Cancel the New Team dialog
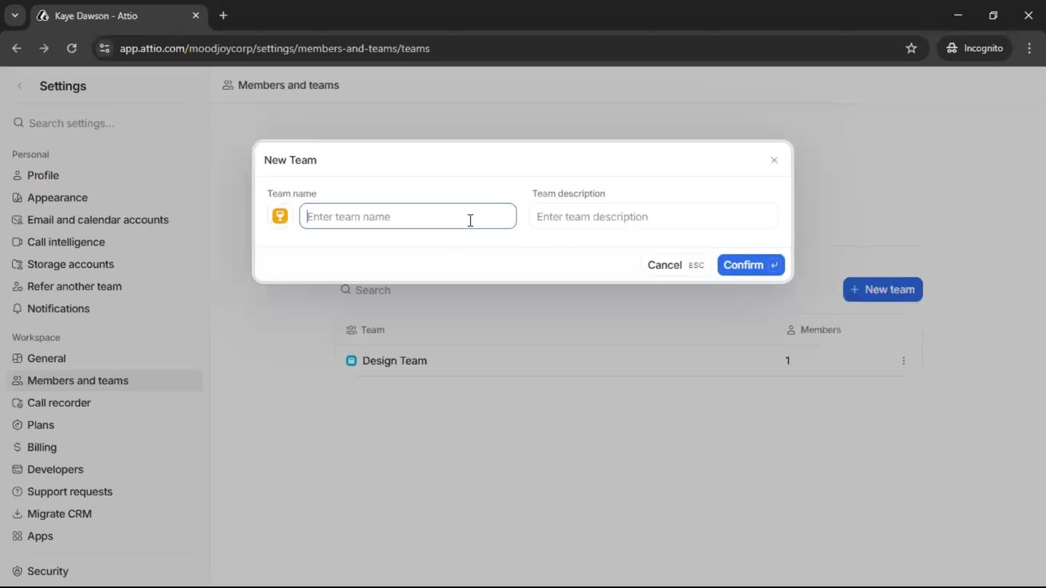 click(x=664, y=265)
